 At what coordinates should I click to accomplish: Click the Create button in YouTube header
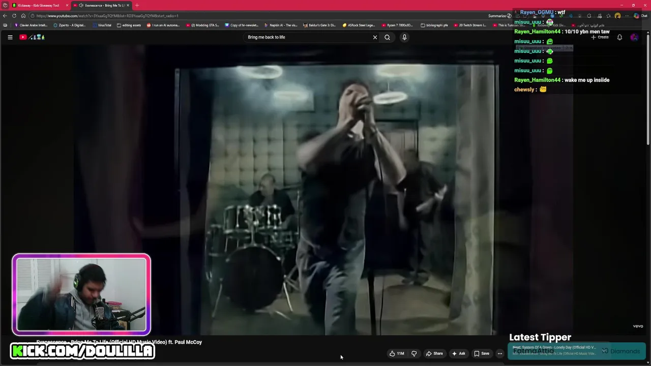[600, 37]
